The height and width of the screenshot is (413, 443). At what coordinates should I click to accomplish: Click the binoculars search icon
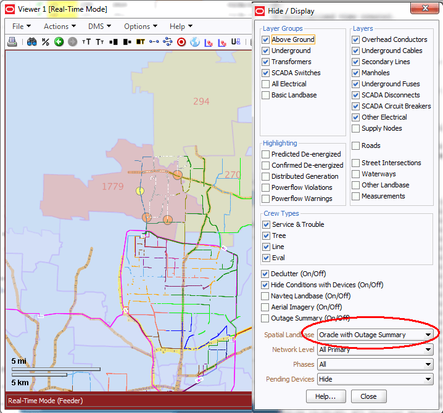31,42
